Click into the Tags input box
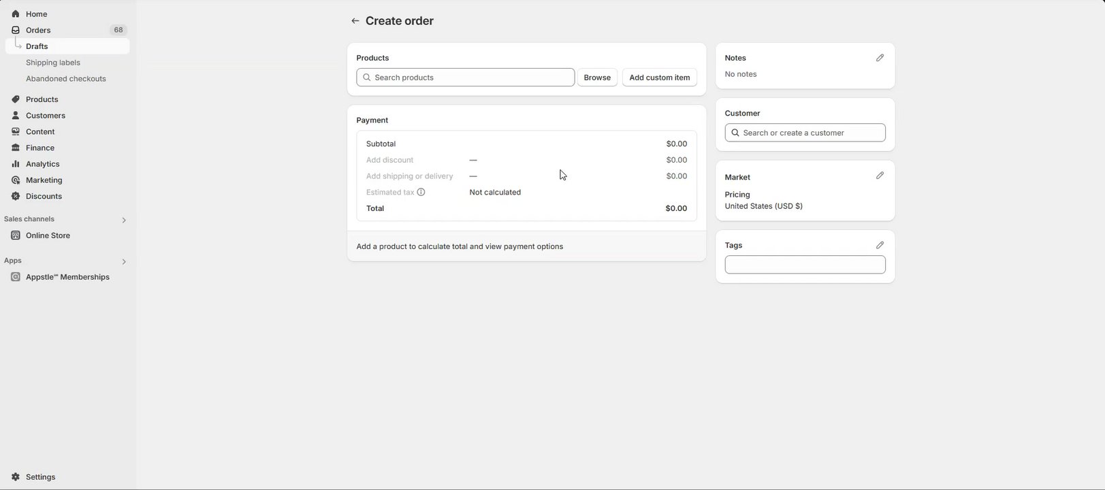The image size is (1105, 490). pos(805,265)
